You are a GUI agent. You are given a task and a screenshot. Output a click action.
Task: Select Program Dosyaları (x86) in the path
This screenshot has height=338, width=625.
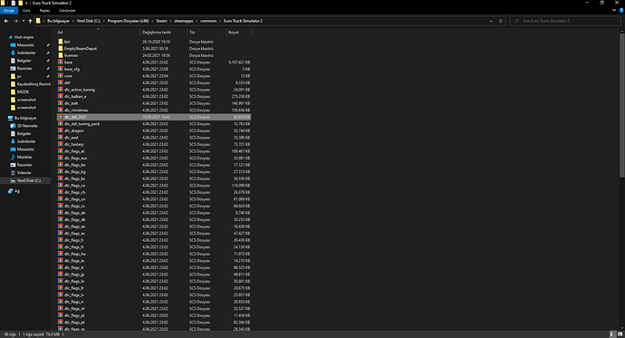pyautogui.click(x=128, y=21)
